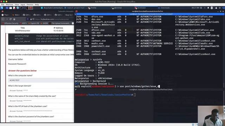Viewport: 225px width, 126px height.
Task: Open VirtualBox File menu
Action: tap(3, 5)
